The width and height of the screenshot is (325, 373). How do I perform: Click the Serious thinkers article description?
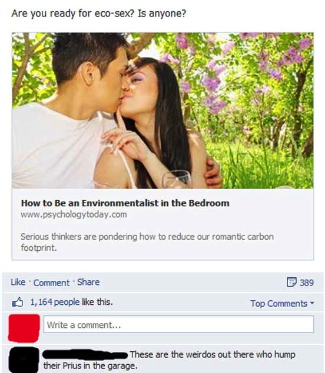147,242
